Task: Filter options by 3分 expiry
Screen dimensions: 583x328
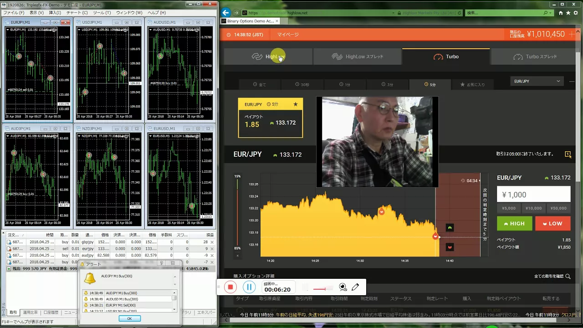Action: [387, 85]
